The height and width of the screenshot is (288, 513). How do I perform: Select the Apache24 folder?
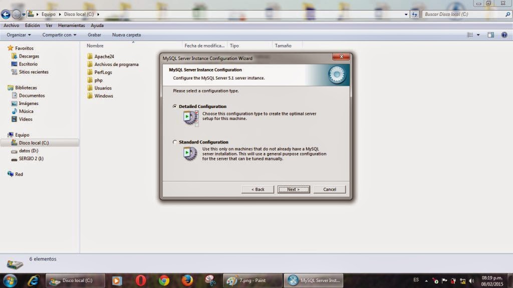tap(101, 56)
